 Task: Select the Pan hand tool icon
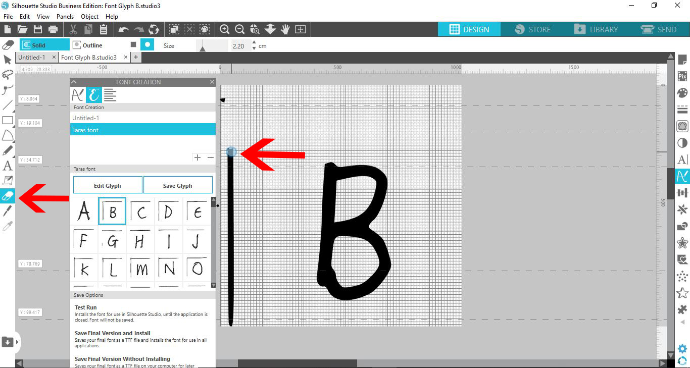(x=285, y=29)
